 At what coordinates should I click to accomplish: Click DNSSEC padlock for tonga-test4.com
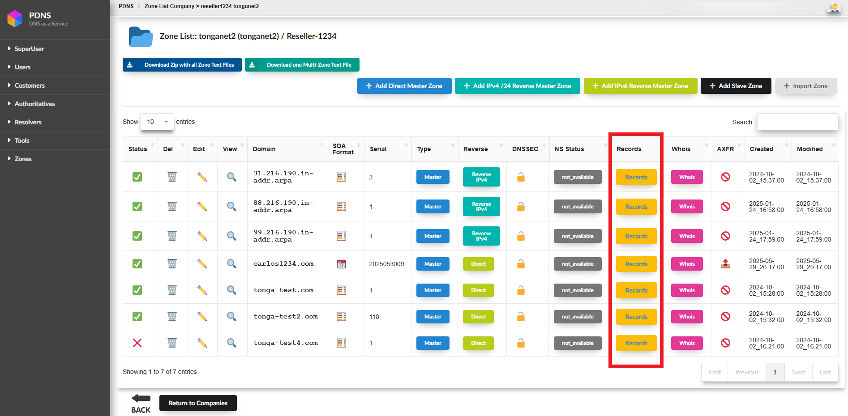point(521,343)
